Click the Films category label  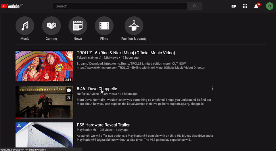click(104, 39)
